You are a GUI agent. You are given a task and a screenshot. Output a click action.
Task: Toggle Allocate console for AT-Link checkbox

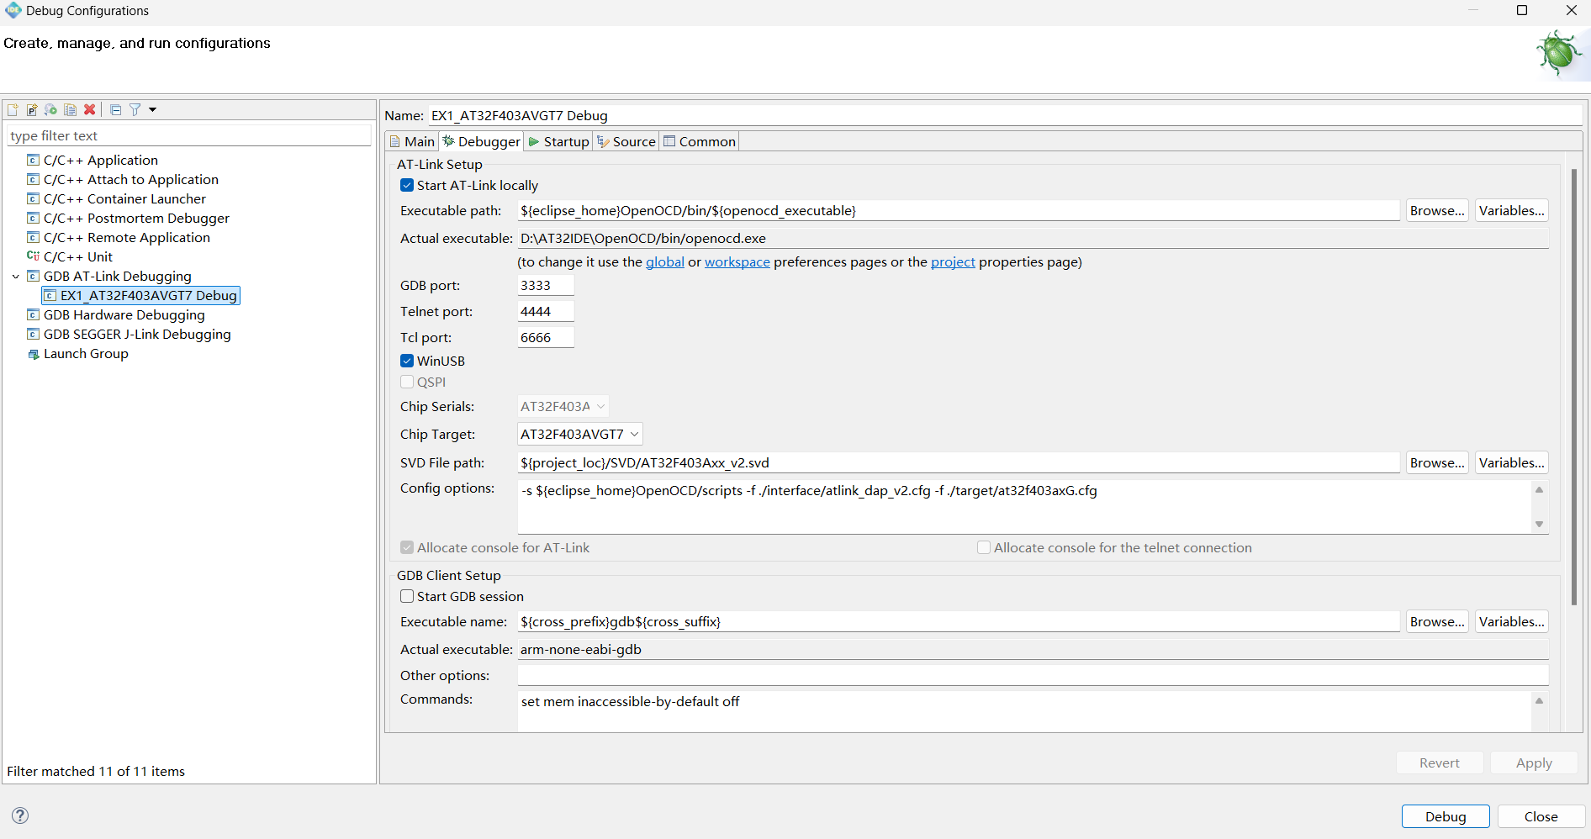407,547
